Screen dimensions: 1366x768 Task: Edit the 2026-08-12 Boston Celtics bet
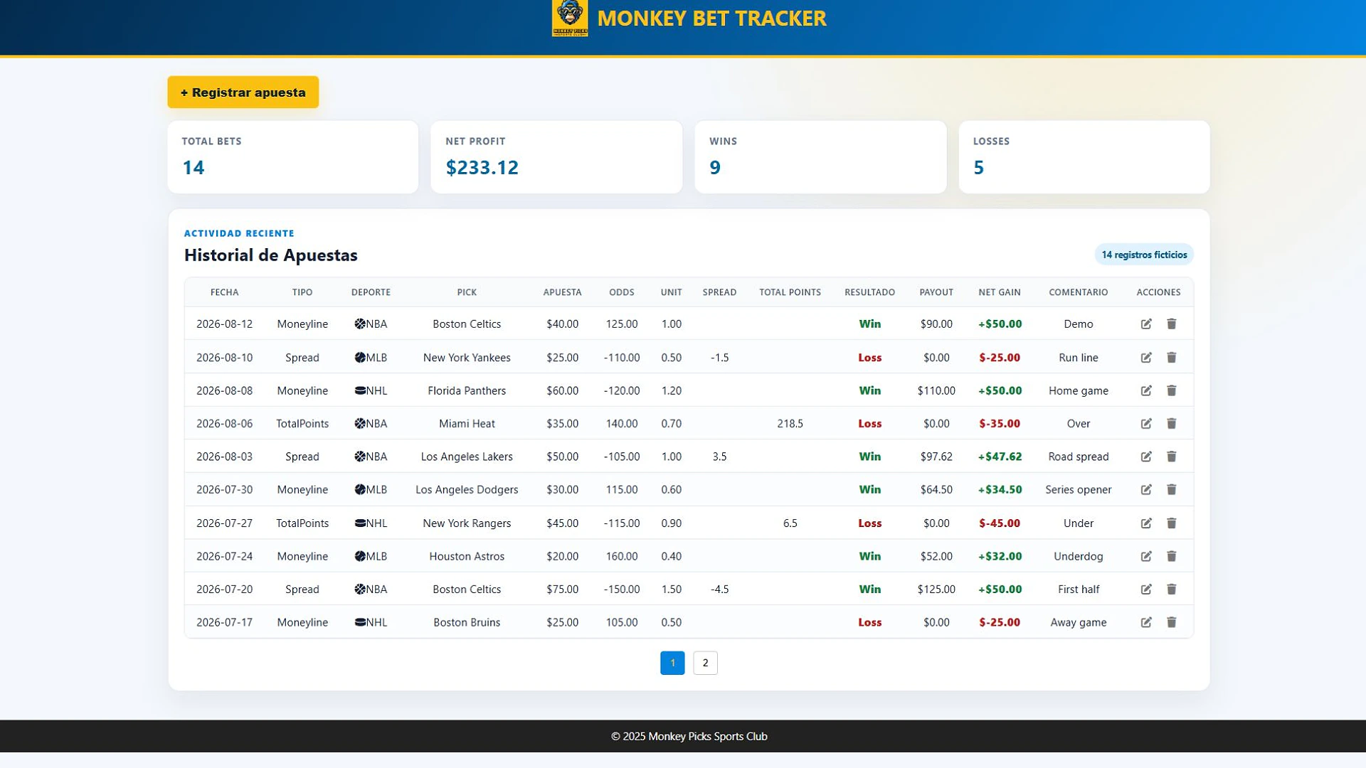tap(1146, 324)
